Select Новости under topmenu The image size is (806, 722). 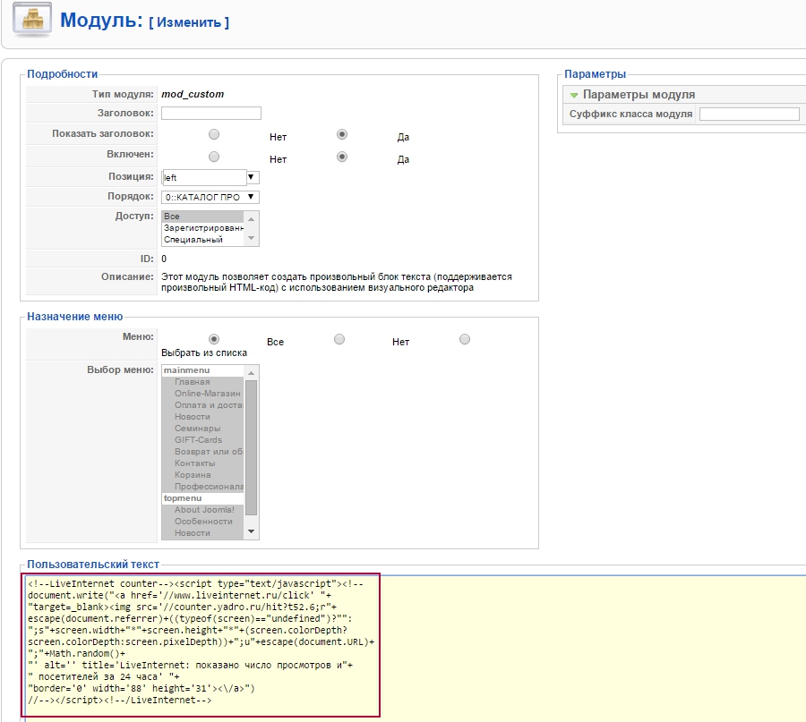[202, 533]
